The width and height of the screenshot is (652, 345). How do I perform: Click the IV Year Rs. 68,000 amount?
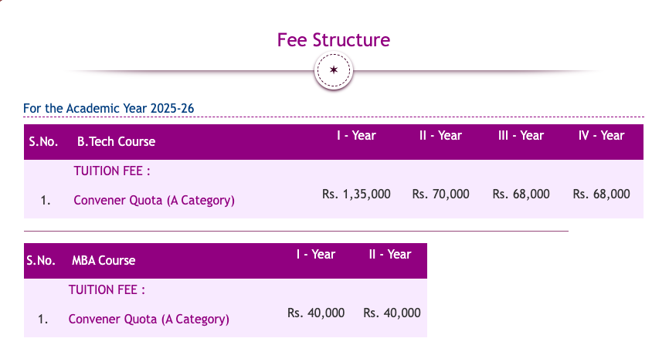click(601, 194)
